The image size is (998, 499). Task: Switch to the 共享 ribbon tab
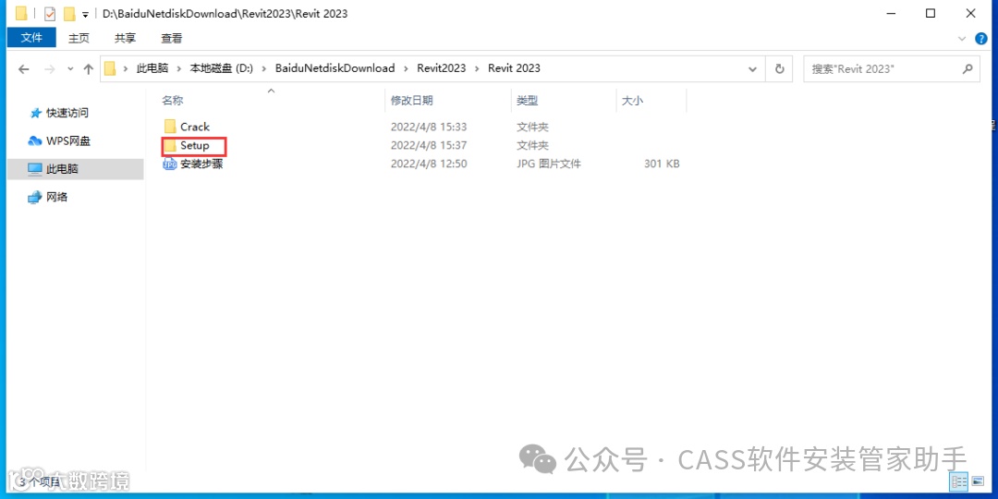(125, 38)
